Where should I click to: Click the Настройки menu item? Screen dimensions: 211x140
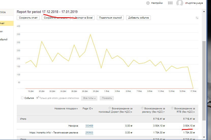pos(157,3)
